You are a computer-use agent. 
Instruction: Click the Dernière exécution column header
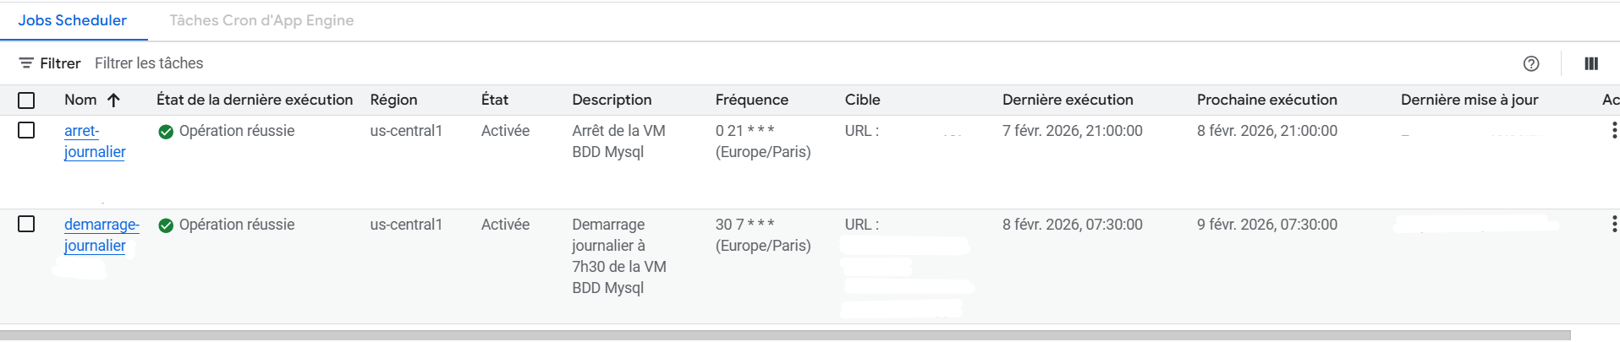(x=1068, y=100)
